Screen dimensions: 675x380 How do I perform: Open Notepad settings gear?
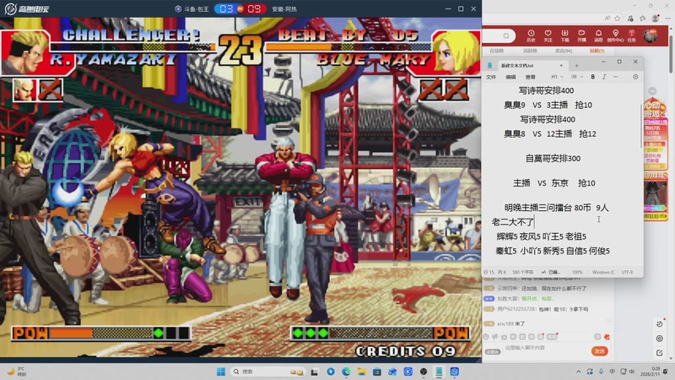pyautogui.click(x=635, y=77)
